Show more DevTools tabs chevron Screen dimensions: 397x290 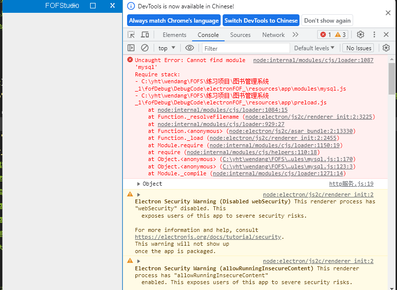(x=296, y=34)
